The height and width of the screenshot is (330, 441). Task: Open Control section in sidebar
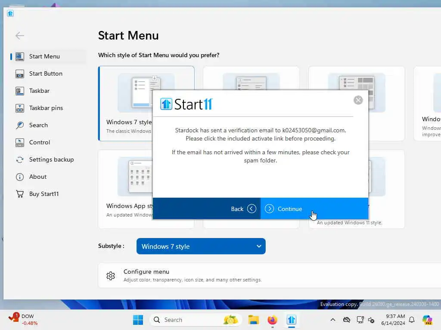click(48, 142)
